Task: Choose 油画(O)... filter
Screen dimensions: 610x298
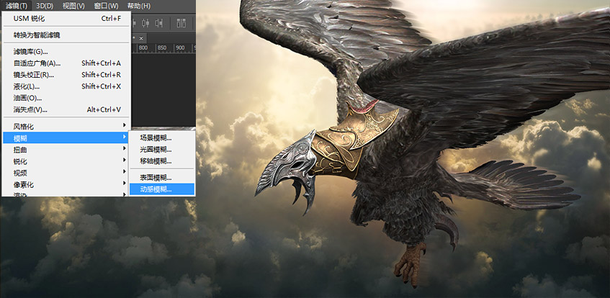Action: point(67,98)
